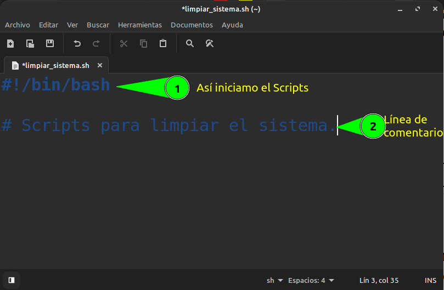444x290 pixels.
Task: Close the limpiar_sistema.sh tab
Action: pyautogui.click(x=100, y=65)
